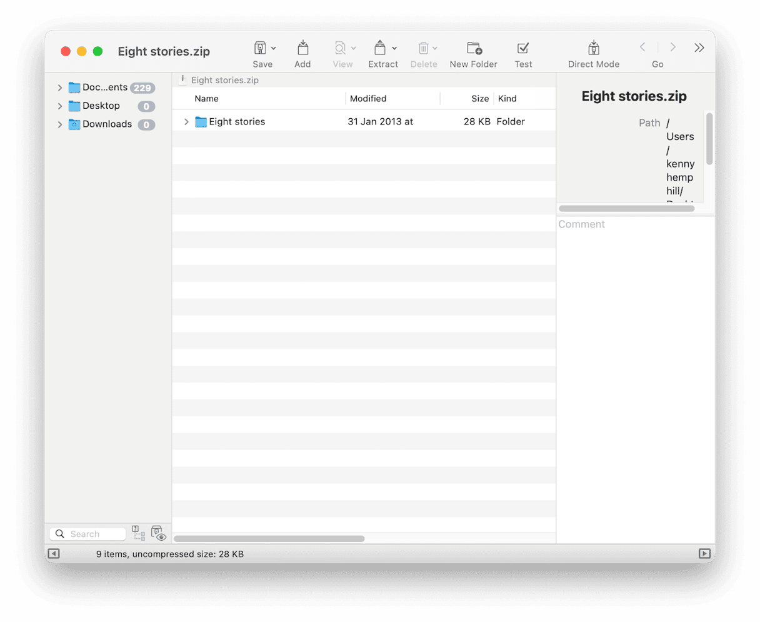The width and height of the screenshot is (760, 622).
Task: Expand the Desktop folder in sidebar
Action: pyautogui.click(x=60, y=106)
